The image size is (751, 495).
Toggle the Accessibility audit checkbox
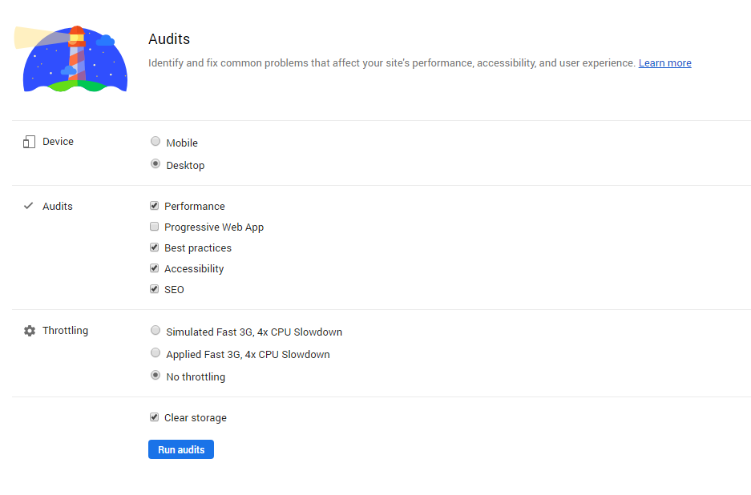[x=155, y=268]
